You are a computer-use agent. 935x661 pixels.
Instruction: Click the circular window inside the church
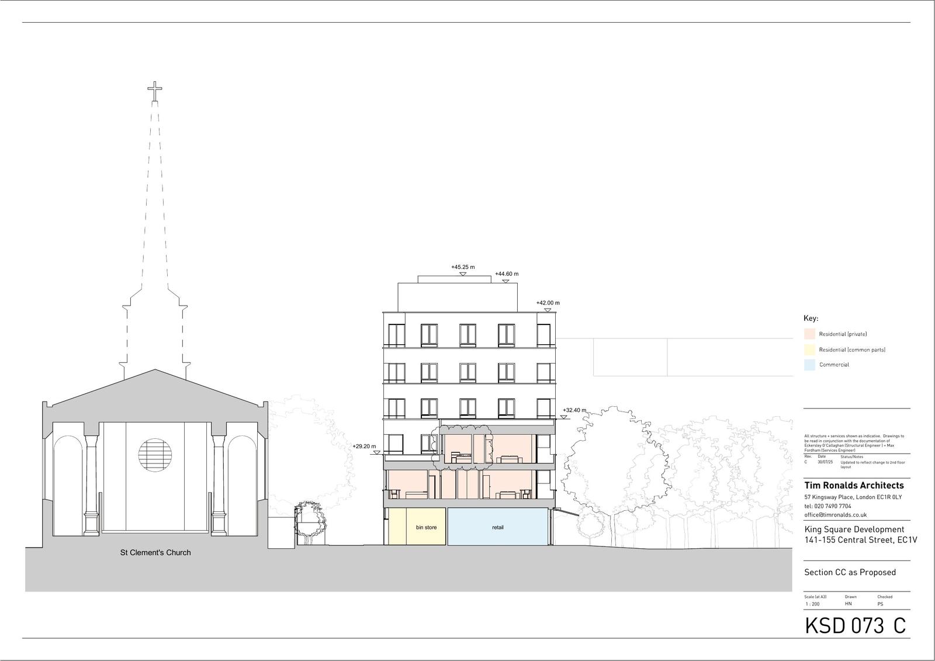155,455
